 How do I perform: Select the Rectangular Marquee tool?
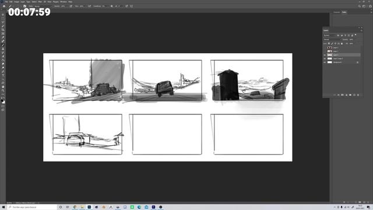(x=3, y=18)
